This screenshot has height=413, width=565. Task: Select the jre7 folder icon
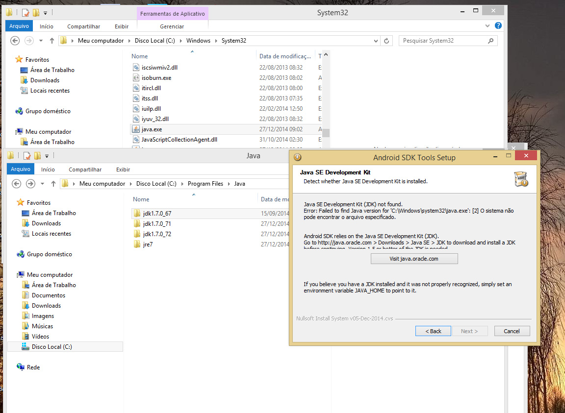coord(137,244)
